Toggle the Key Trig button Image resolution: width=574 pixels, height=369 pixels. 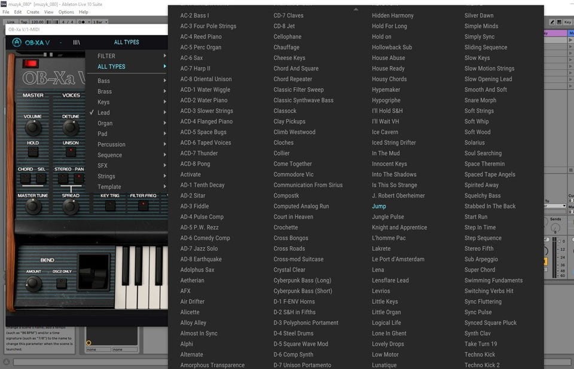110,205
